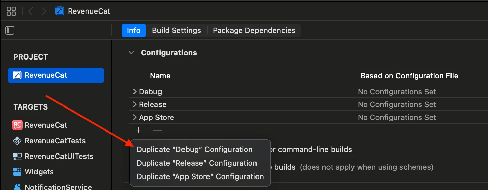Click the minus remove configuration button
This screenshot has width=488, height=190.
(x=157, y=130)
